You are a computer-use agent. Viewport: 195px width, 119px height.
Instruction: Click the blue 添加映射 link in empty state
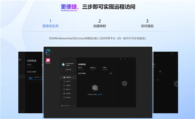click(x=100, y=94)
